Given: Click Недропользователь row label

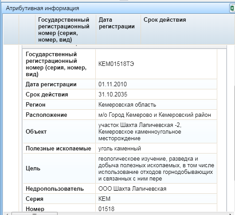Looking at the screenshot, I should [55, 189].
